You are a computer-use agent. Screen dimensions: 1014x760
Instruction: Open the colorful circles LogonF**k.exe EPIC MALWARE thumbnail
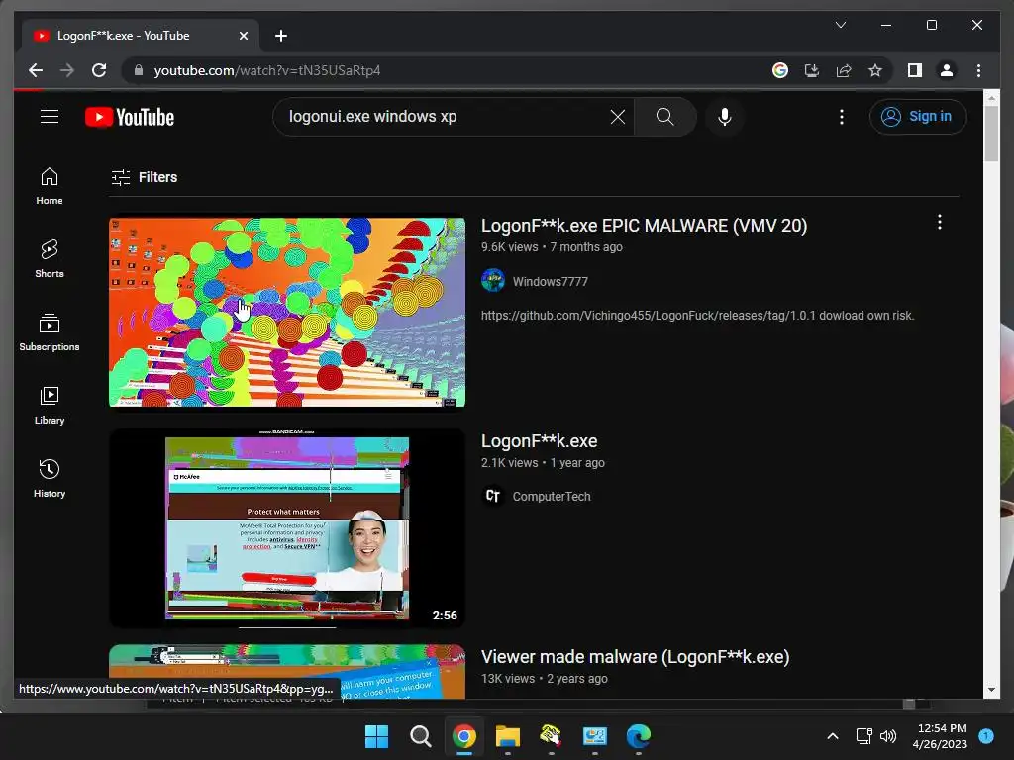coord(287,312)
